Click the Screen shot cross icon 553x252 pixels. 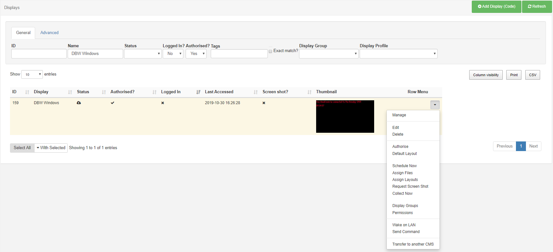[x=264, y=103]
